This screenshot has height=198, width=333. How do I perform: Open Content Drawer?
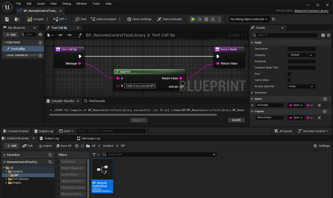pos(16,131)
